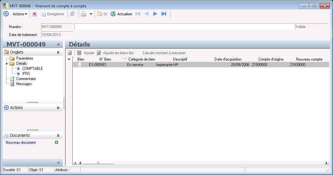Go to the next record
333x175 pixels.
155,14
